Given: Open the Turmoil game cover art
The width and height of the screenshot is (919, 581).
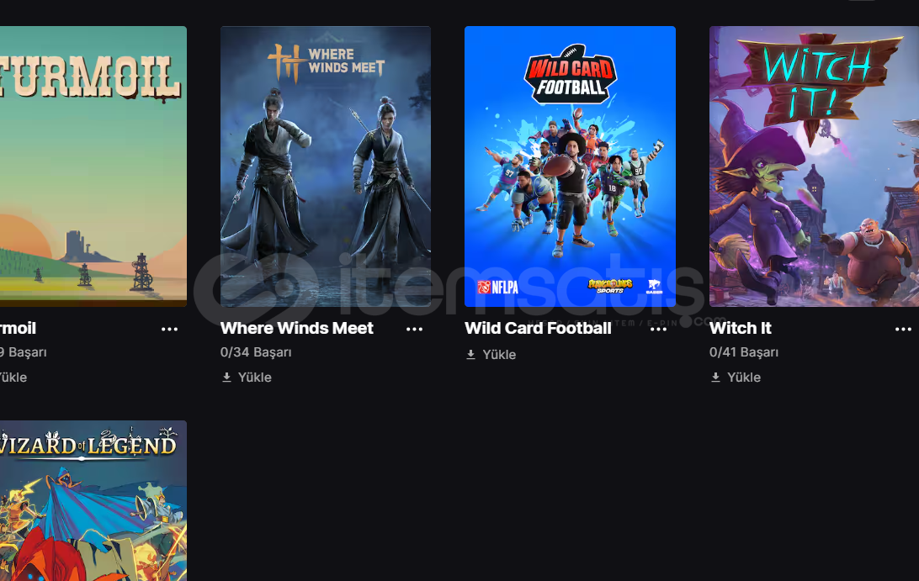Looking at the screenshot, I should (x=93, y=166).
